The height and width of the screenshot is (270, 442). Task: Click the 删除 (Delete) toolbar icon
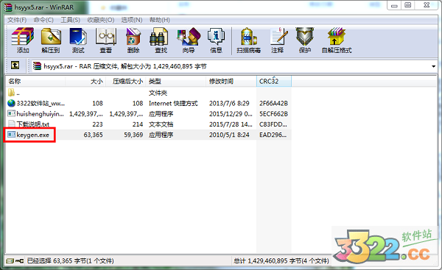[133, 36]
